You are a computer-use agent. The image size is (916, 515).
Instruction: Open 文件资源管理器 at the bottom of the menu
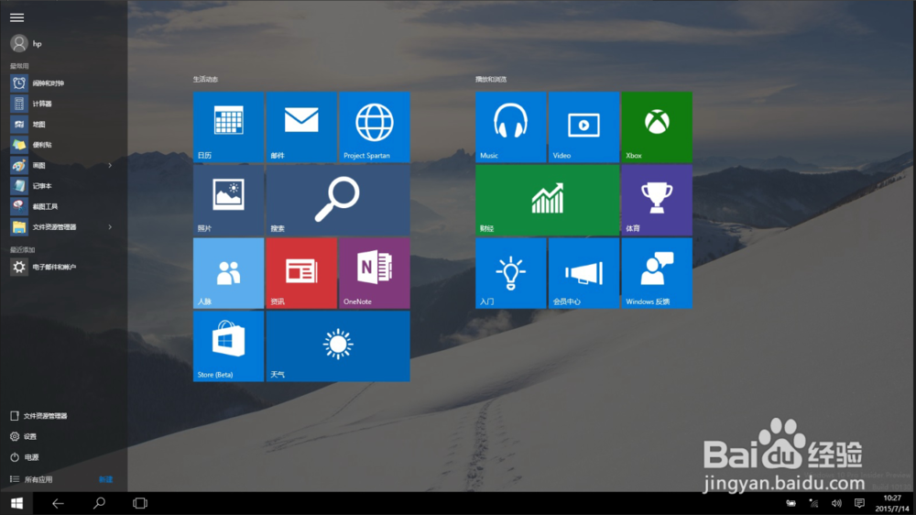pos(38,416)
